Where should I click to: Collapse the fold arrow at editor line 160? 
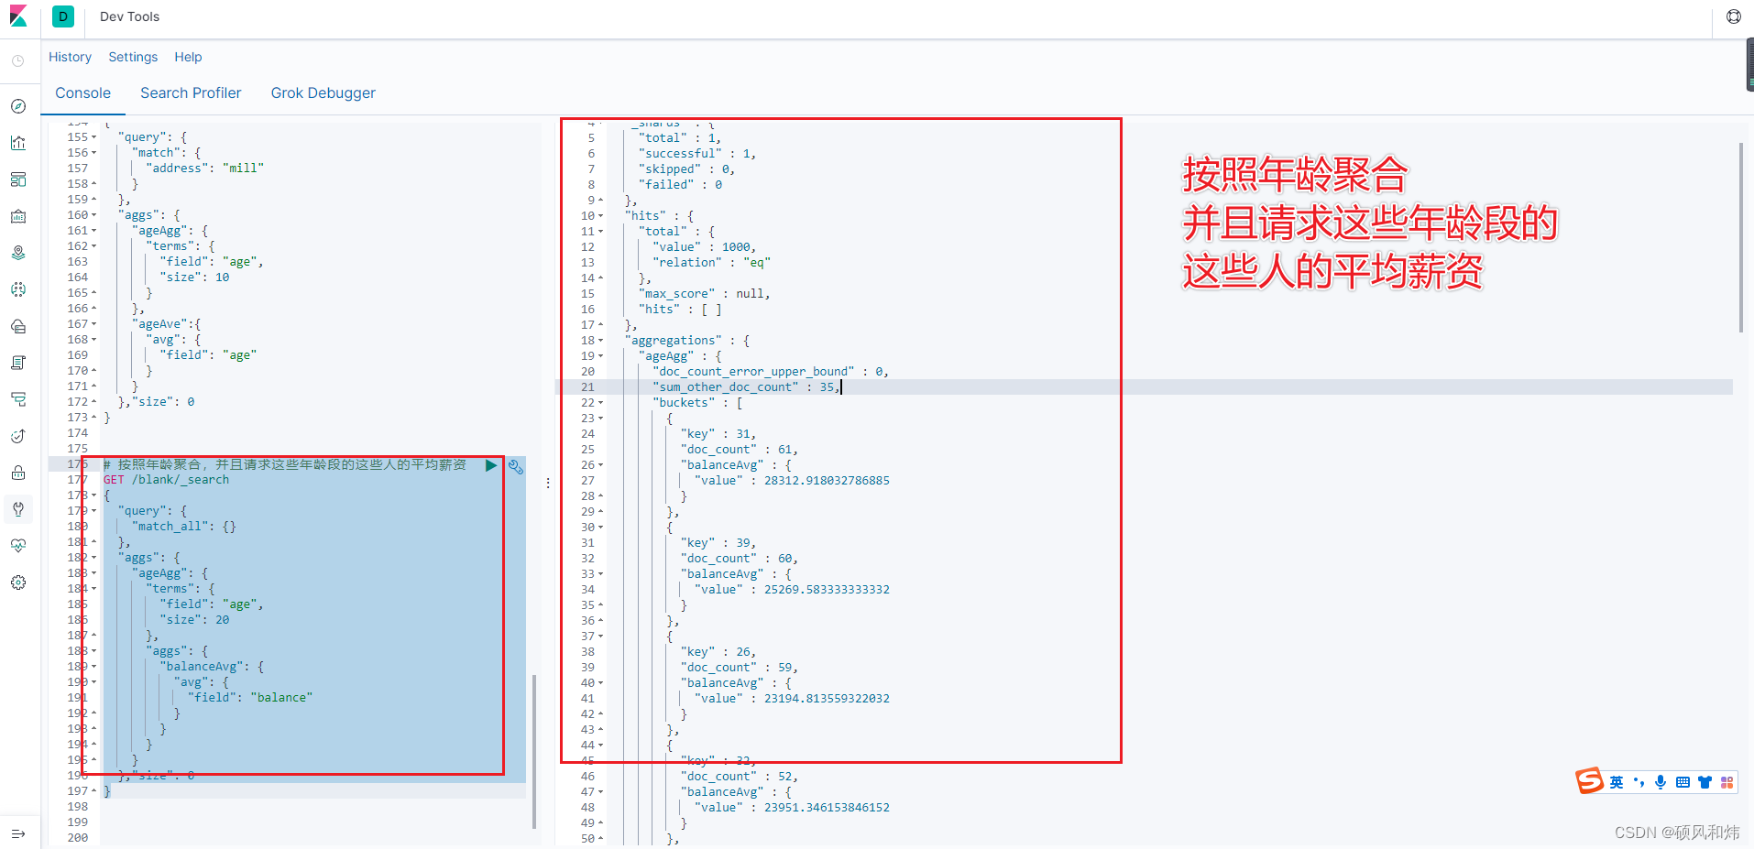pos(93,215)
